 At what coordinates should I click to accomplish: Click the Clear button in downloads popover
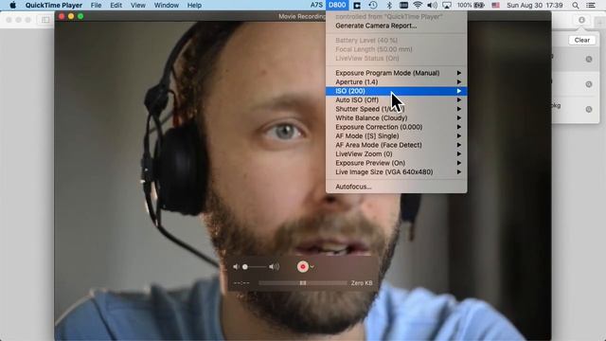coord(581,40)
